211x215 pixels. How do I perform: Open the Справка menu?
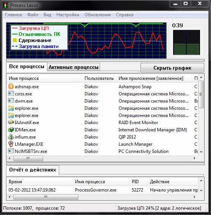point(125,15)
